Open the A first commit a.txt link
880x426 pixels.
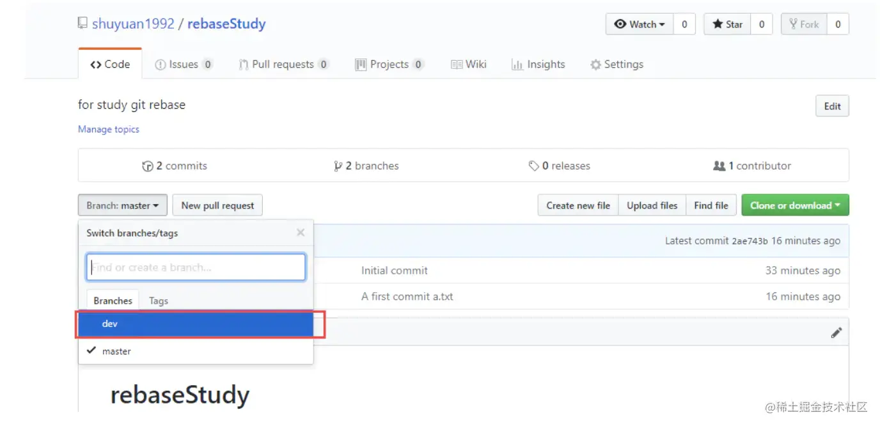[x=407, y=297]
